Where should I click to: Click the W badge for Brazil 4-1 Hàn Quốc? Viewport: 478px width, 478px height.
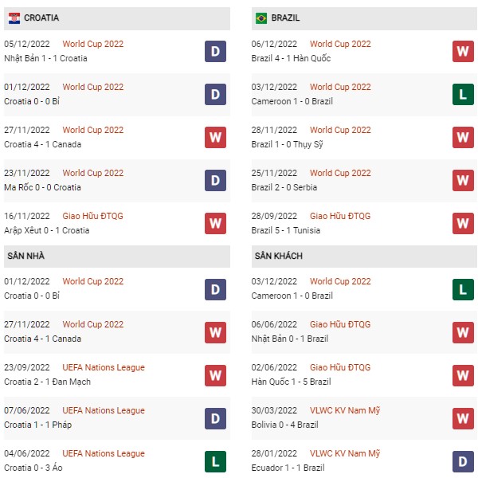coord(462,52)
